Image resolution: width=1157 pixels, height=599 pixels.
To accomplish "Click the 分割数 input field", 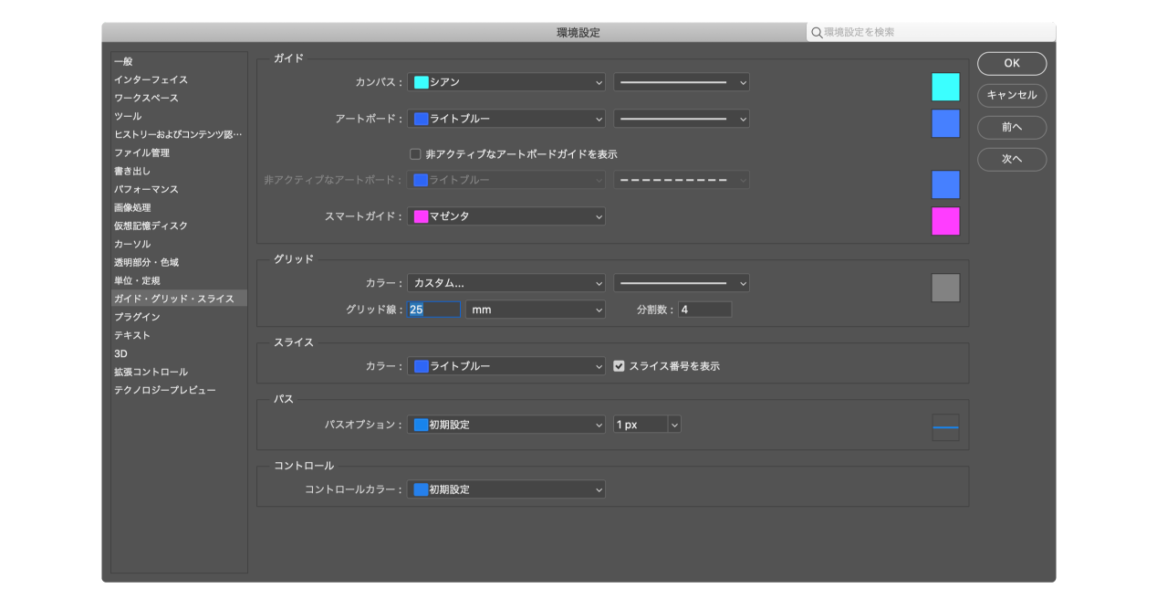I will [704, 310].
